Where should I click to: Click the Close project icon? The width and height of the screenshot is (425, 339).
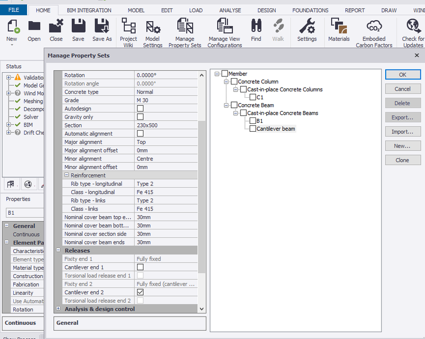(x=56, y=26)
